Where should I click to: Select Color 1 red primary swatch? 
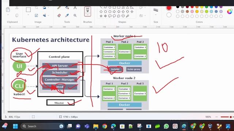tap(169, 8)
